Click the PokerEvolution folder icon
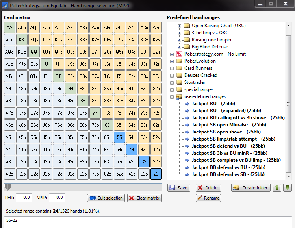Screen dimensions: 295x228 pyautogui.click(x=179, y=61)
